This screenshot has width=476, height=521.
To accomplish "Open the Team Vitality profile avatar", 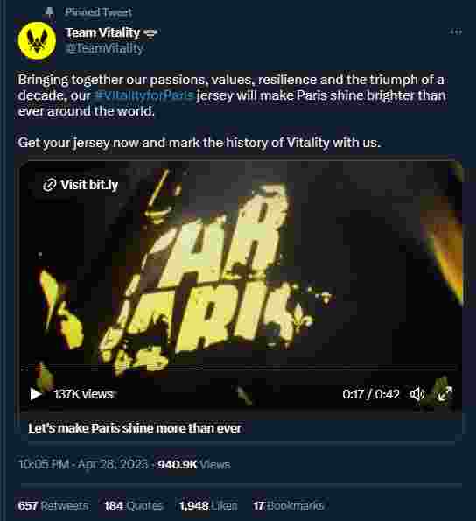I will [37, 40].
